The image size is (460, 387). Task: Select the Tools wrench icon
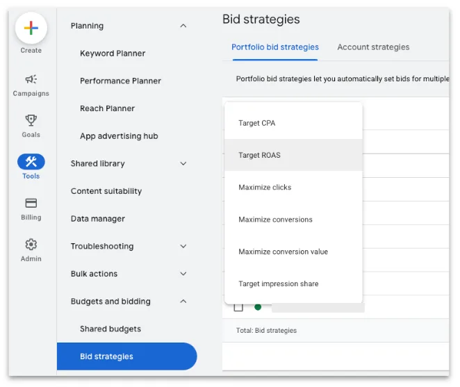tap(31, 162)
